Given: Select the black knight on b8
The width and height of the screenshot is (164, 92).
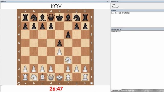Looking at the screenshot, I should coord(34,17).
